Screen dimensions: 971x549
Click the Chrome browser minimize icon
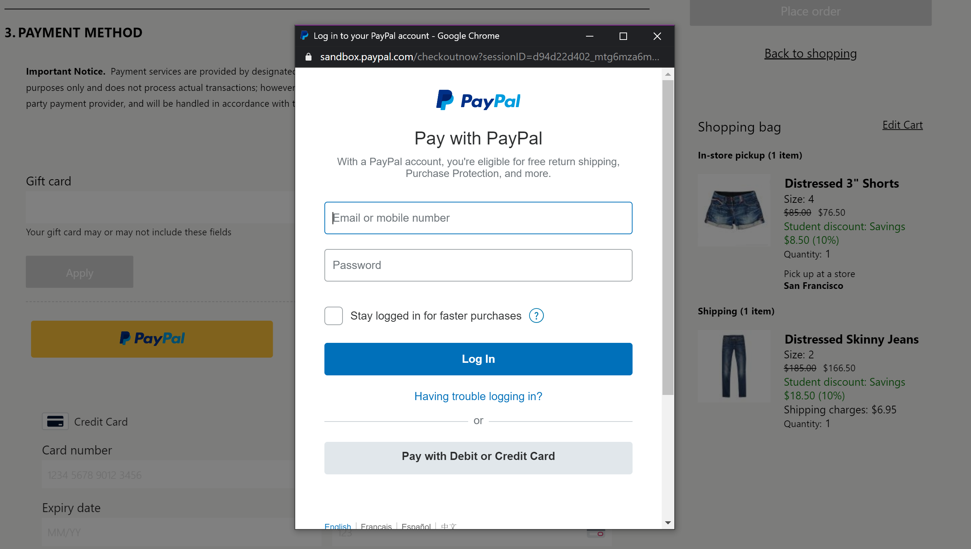[x=590, y=36]
